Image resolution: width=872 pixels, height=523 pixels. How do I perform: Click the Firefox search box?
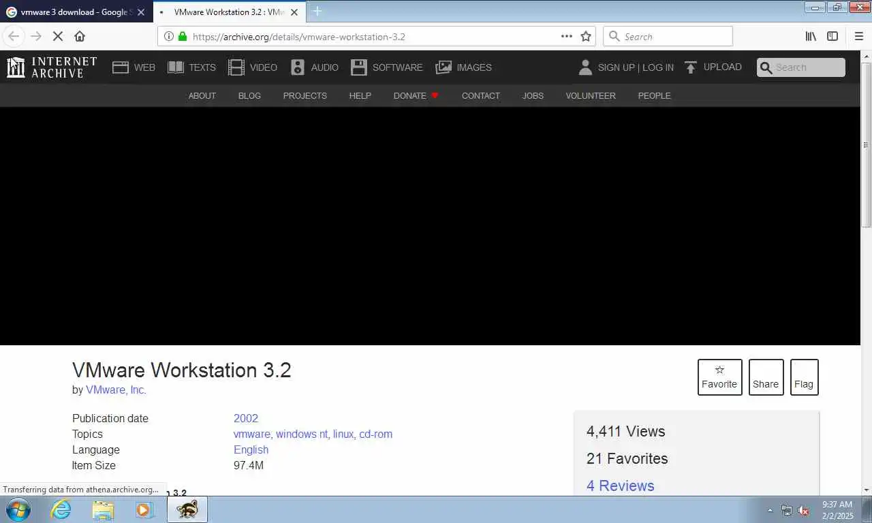[x=668, y=37]
